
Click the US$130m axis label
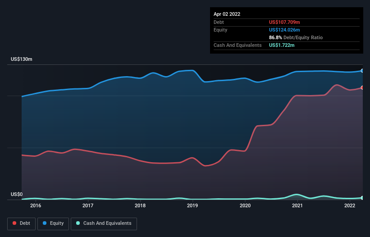[22, 59]
